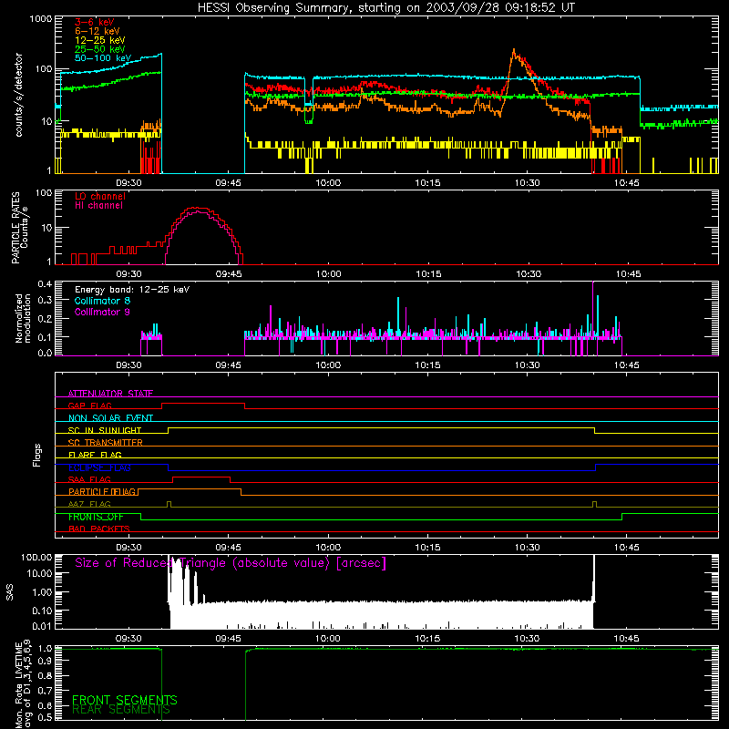Click the SC_IN_SUNLIGHT flag label

coord(105,430)
